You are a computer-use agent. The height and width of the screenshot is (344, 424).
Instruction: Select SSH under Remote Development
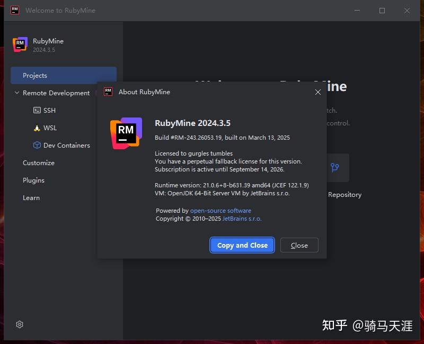[x=48, y=110]
